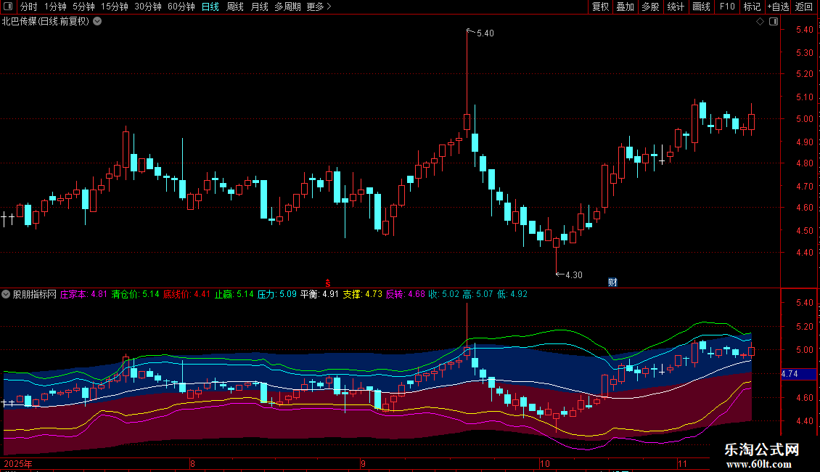
Task: Click the 返回 back button
Action: (x=804, y=7)
